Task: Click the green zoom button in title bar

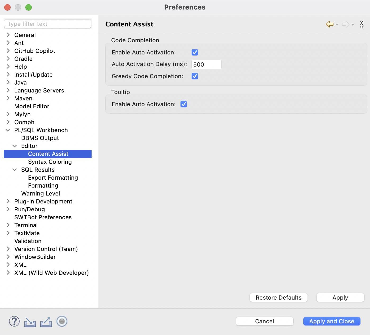Action: (x=29, y=7)
